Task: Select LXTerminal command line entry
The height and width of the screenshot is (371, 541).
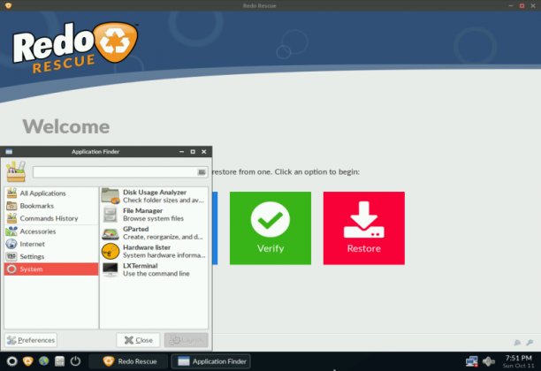Action: point(154,269)
